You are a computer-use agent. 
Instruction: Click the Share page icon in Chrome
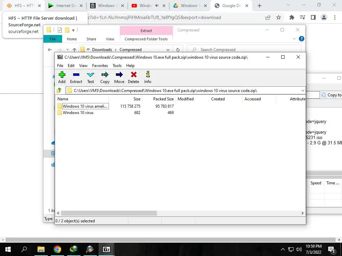pos(268,17)
